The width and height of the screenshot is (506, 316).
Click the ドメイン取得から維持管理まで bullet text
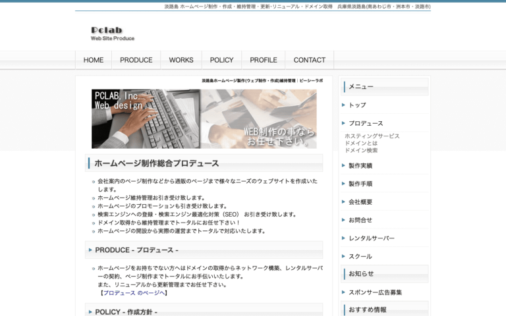coord(169,223)
